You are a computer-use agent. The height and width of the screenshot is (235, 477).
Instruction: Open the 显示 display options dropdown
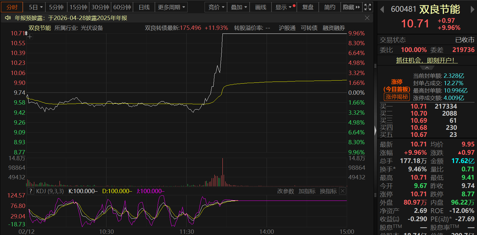[284, 7]
